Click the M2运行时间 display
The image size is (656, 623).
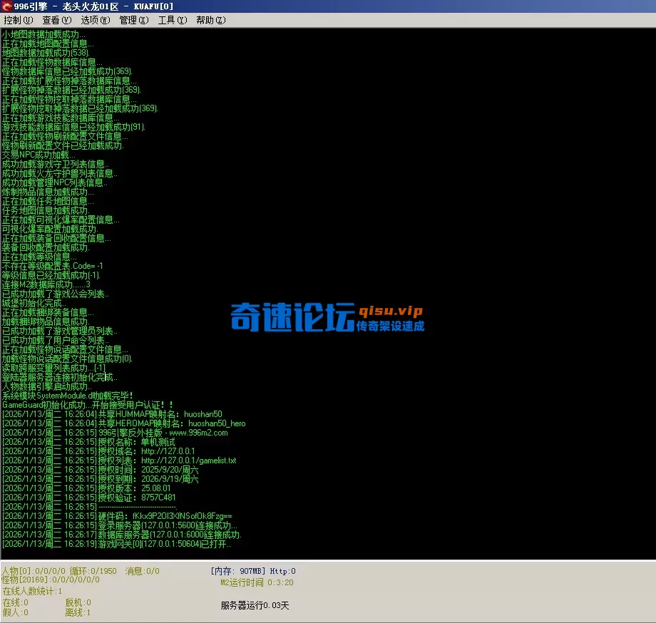tap(242, 582)
